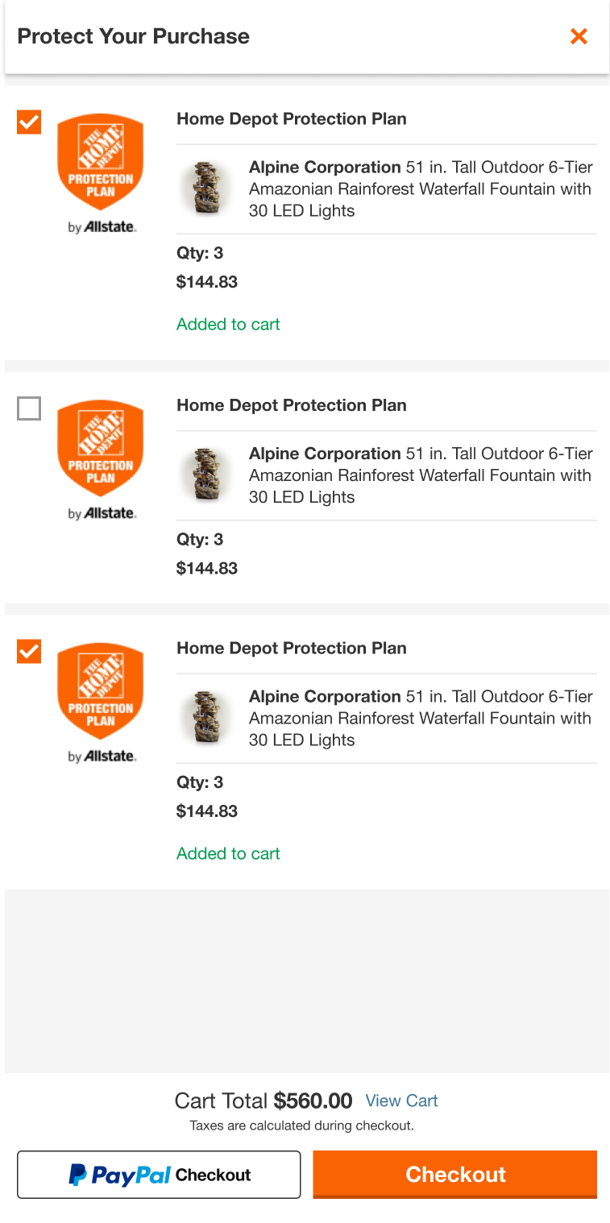Click the PayPal Checkout button

[x=159, y=1175]
